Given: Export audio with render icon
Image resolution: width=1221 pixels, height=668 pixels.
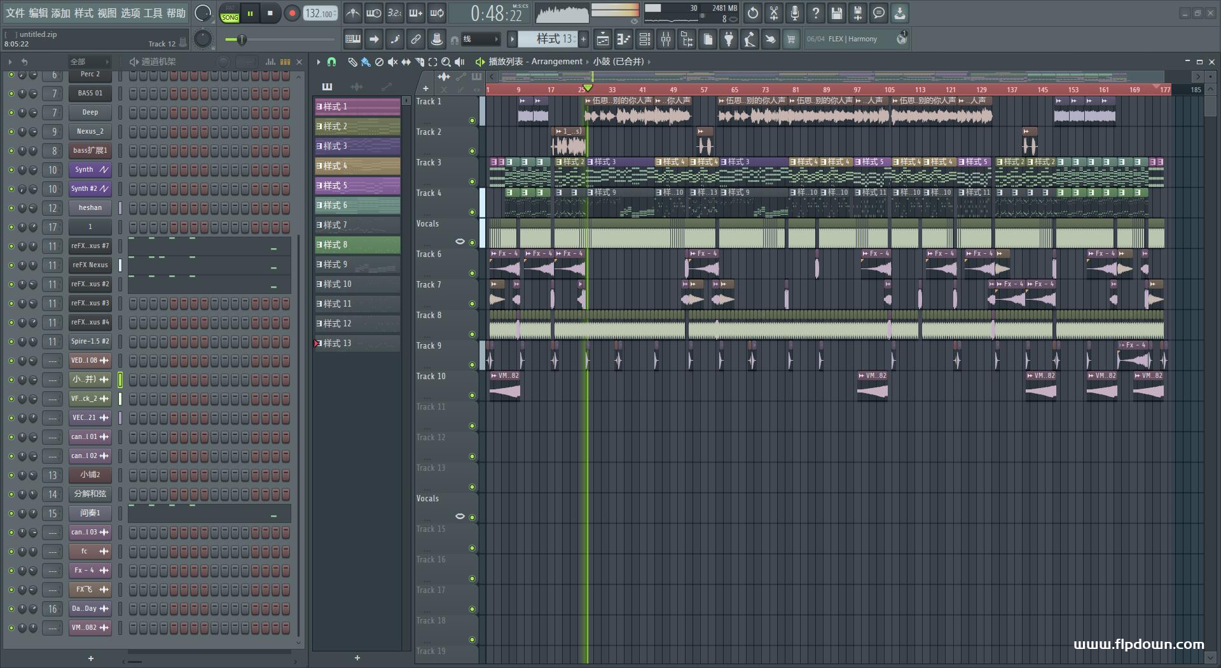Looking at the screenshot, I should coord(858,13).
